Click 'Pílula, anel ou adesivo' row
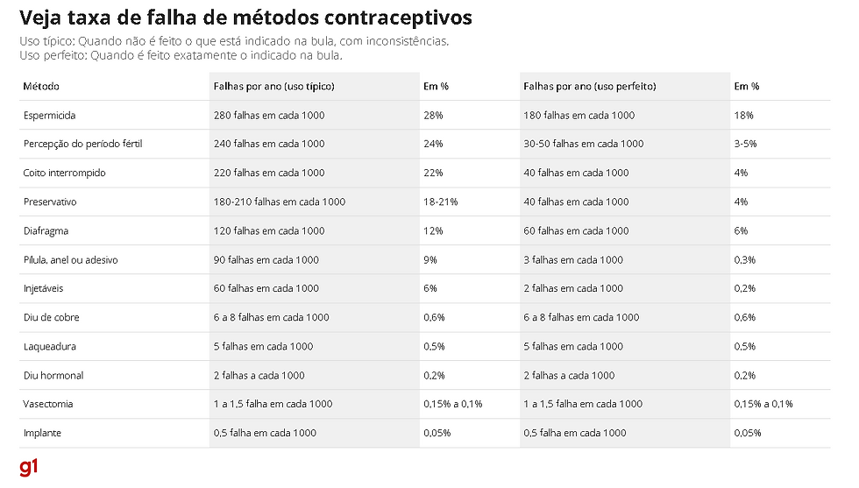This screenshot has width=859, height=488. (71, 260)
